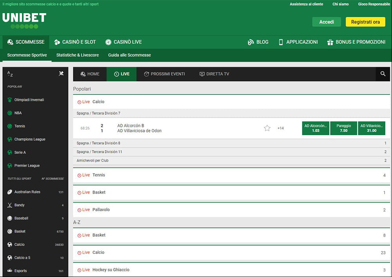The width and height of the screenshot is (392, 277).
Task: Open Guida alle Scommesse tab
Action: coord(130,55)
